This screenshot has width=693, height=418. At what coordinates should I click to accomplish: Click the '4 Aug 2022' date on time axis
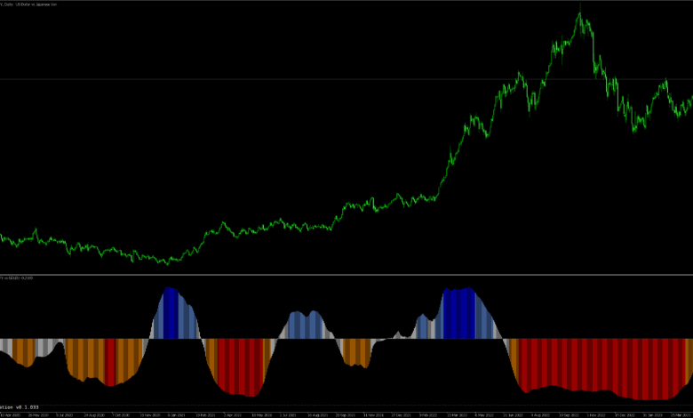(x=540, y=415)
